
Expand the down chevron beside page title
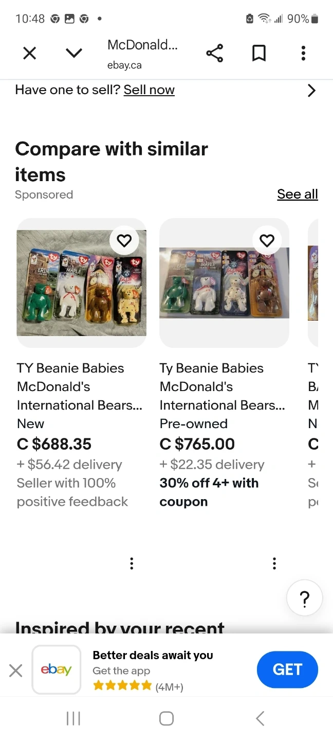coord(74,53)
